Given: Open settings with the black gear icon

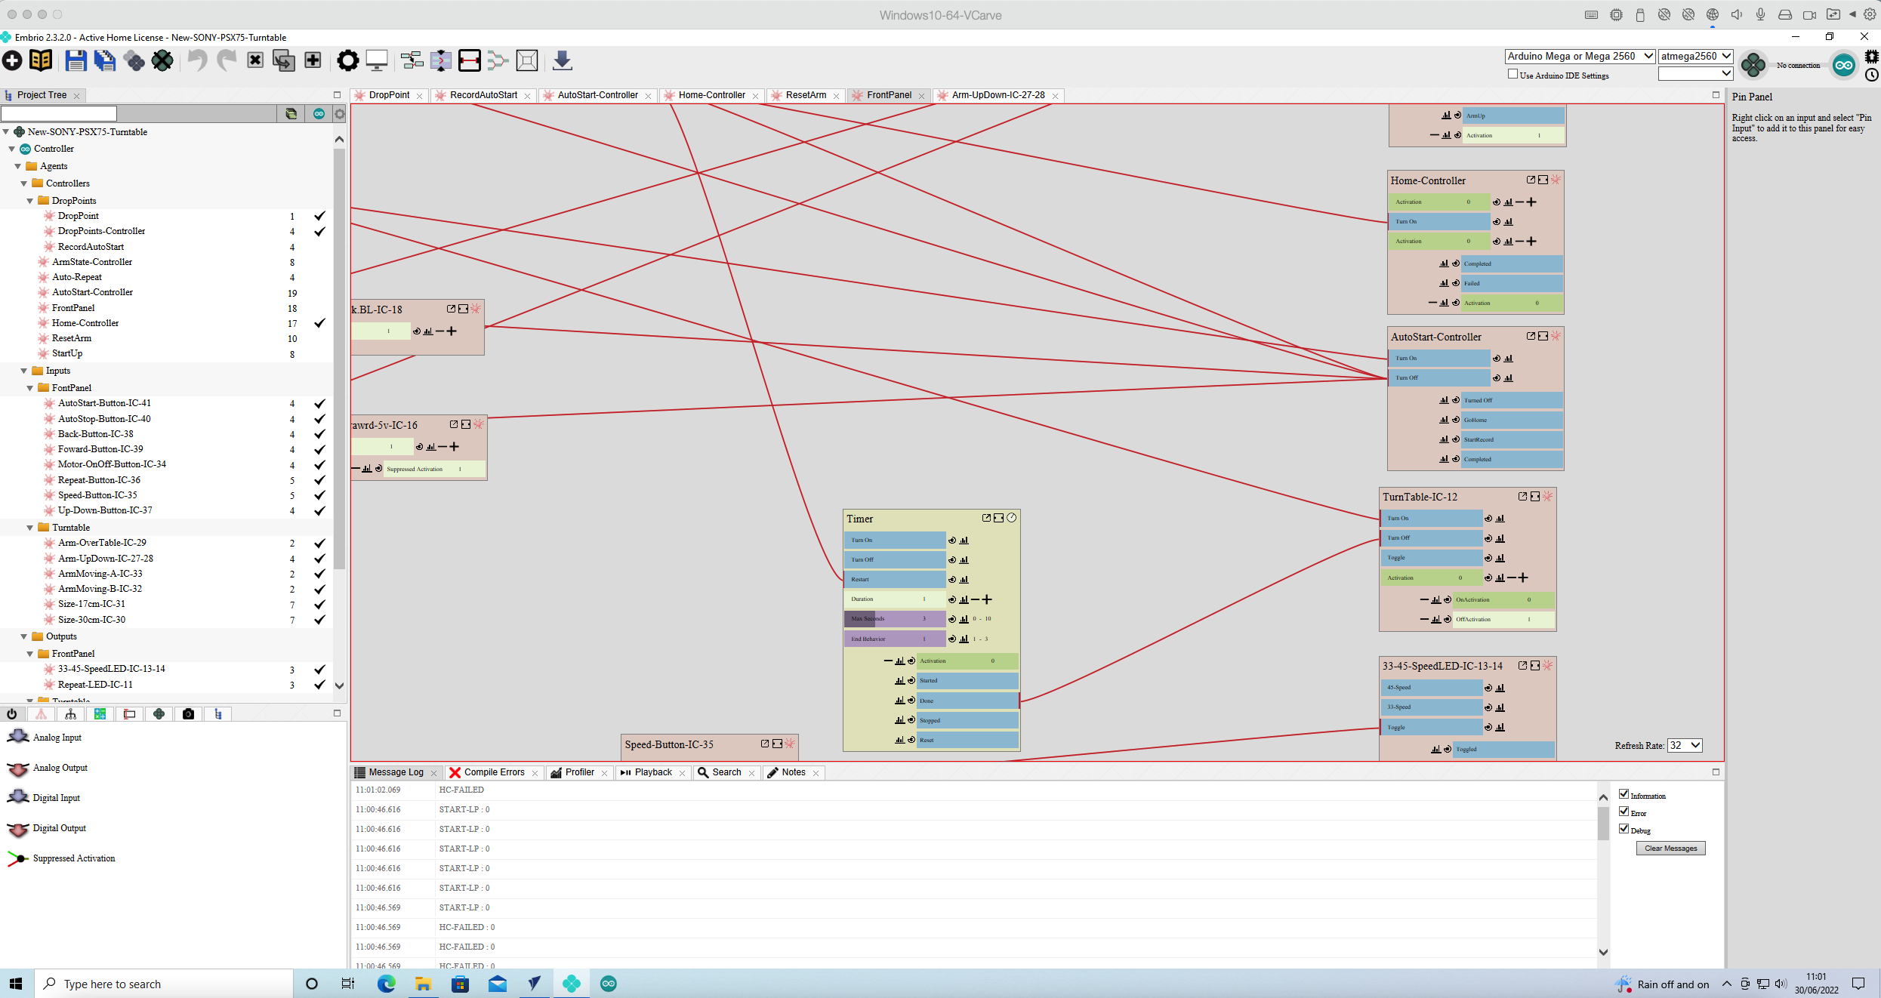Looking at the screenshot, I should (x=347, y=60).
